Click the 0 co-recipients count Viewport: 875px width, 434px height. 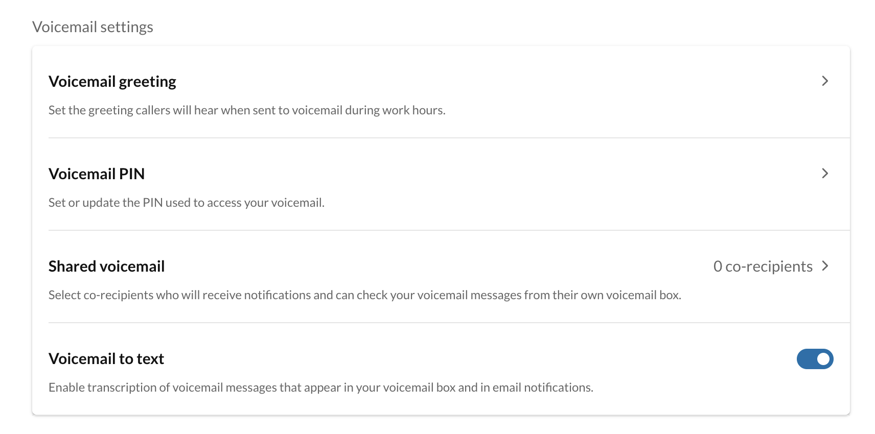click(x=763, y=267)
